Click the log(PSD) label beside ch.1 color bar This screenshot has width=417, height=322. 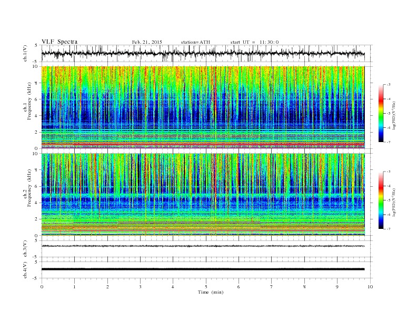click(394, 115)
